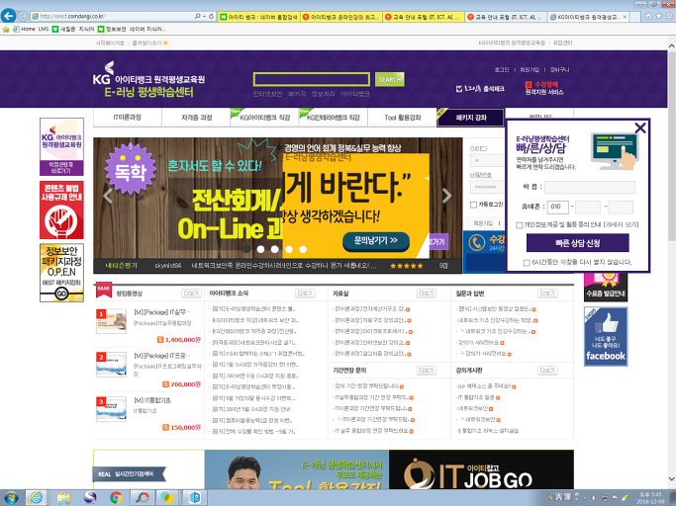Click the 빠른 상담 신청 button

(578, 243)
